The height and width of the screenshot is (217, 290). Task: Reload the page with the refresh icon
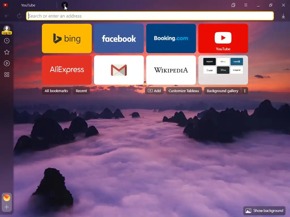19,16
